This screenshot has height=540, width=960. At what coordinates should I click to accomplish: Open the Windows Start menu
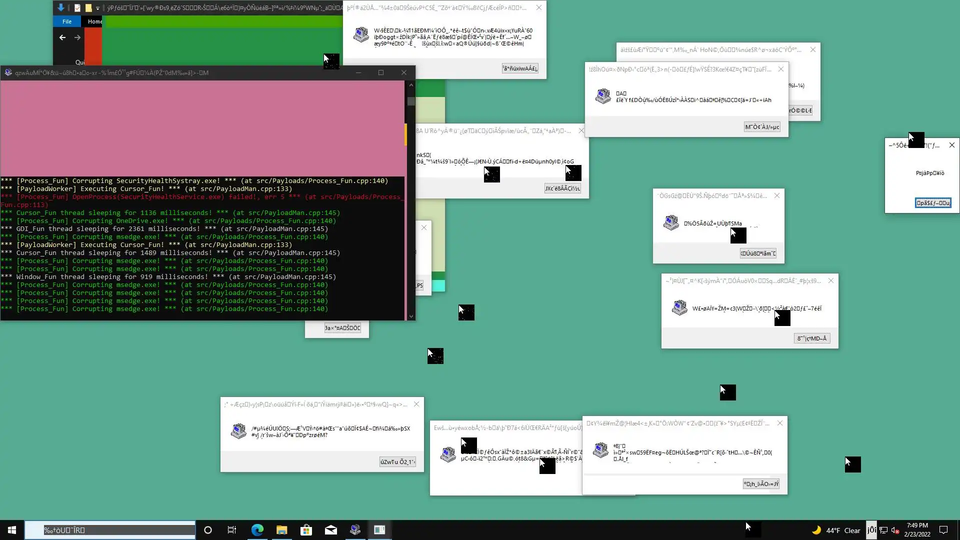(12, 530)
